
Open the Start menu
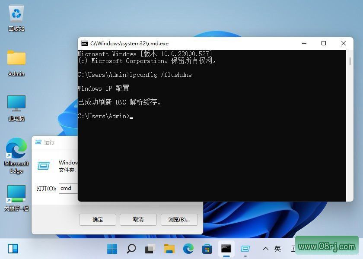pos(112,249)
